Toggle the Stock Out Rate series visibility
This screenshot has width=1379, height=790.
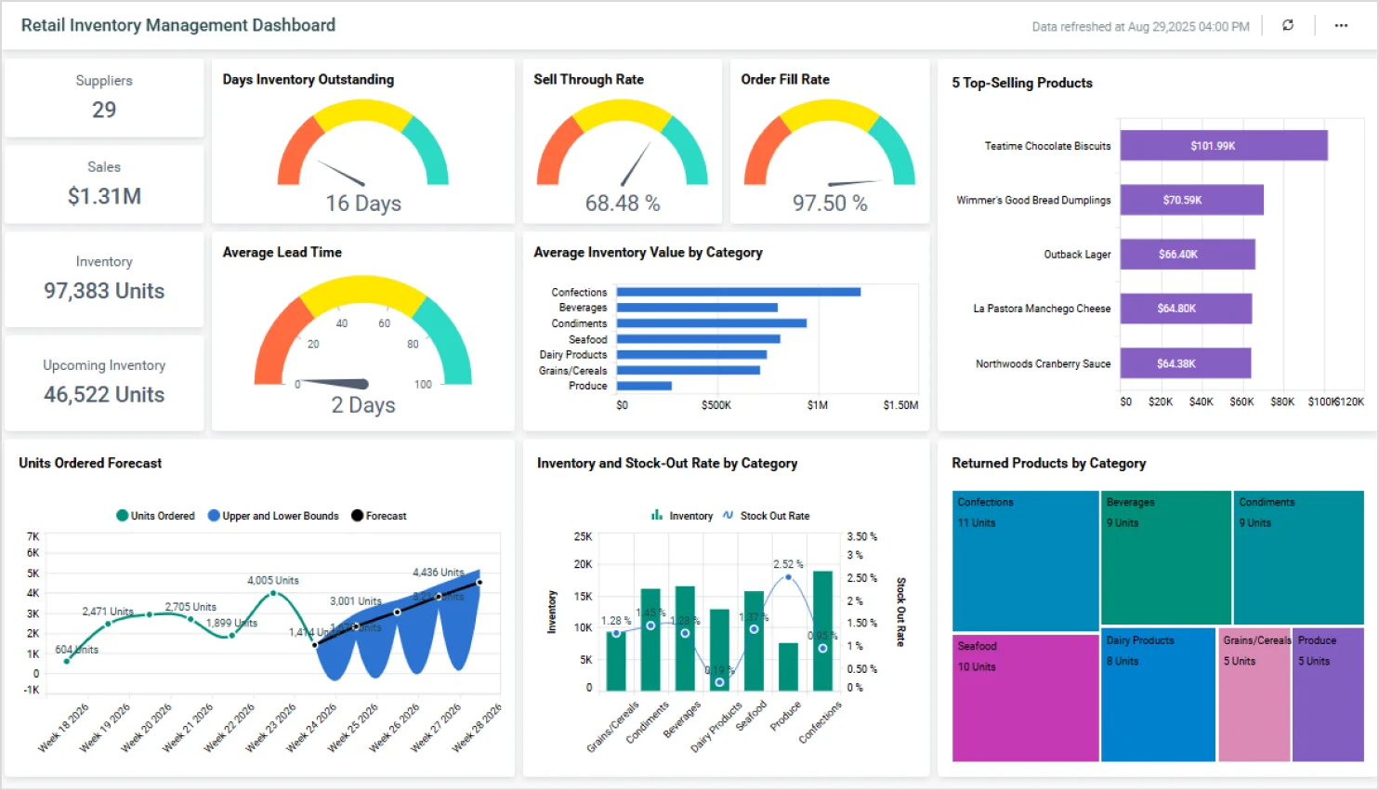click(x=776, y=515)
